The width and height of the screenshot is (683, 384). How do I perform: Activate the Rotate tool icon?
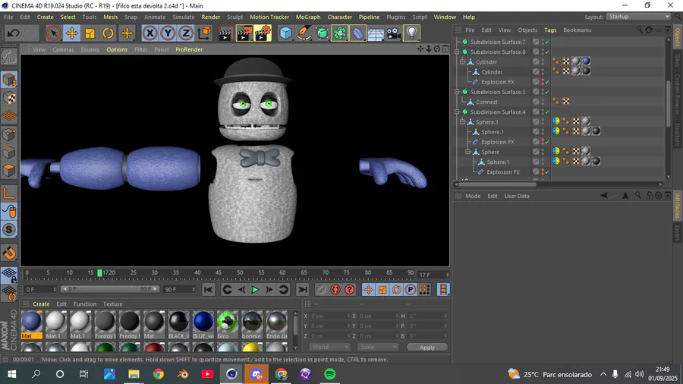click(x=108, y=33)
